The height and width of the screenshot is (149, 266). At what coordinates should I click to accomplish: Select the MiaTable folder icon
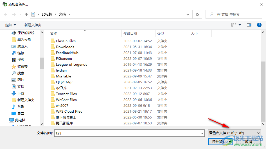pos(53,76)
